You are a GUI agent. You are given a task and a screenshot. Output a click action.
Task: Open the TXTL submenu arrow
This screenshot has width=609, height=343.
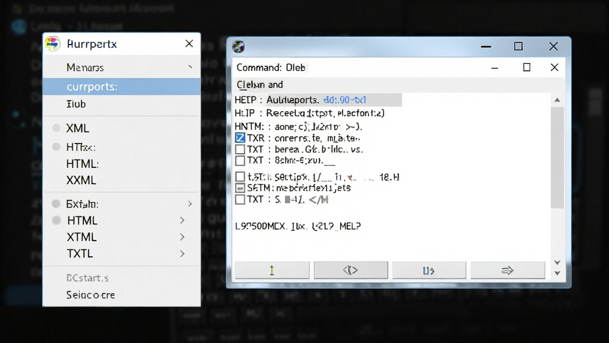(x=182, y=254)
